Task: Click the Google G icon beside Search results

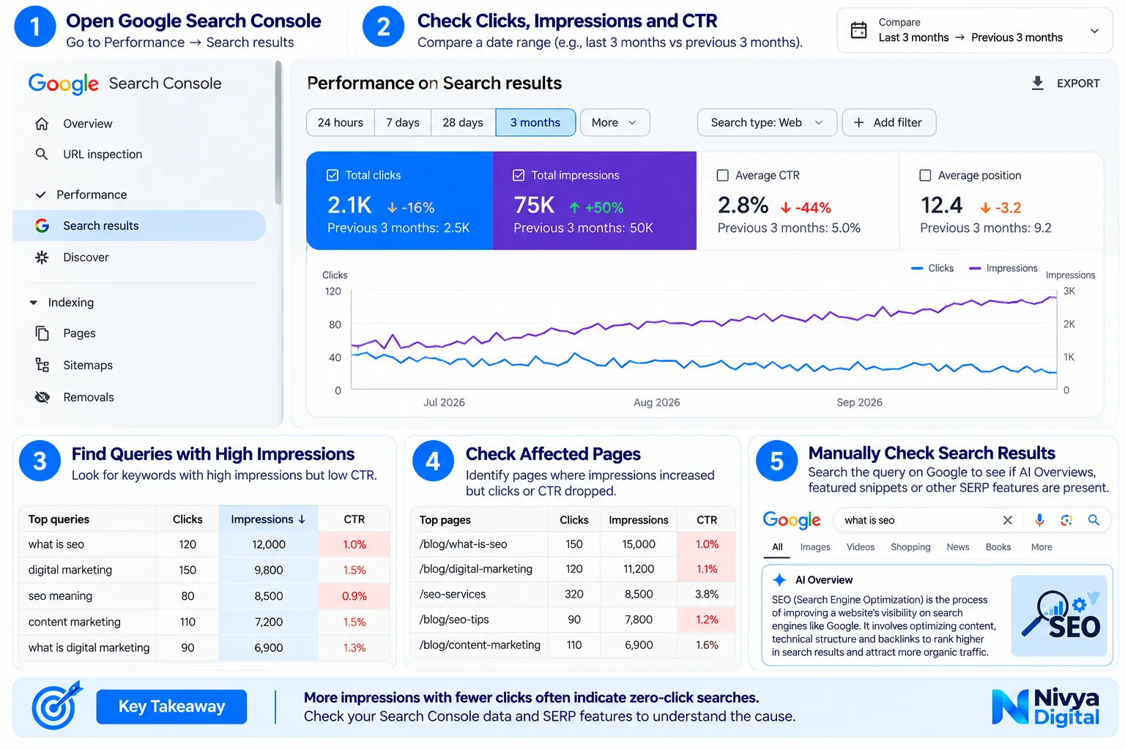Action: pos(42,226)
